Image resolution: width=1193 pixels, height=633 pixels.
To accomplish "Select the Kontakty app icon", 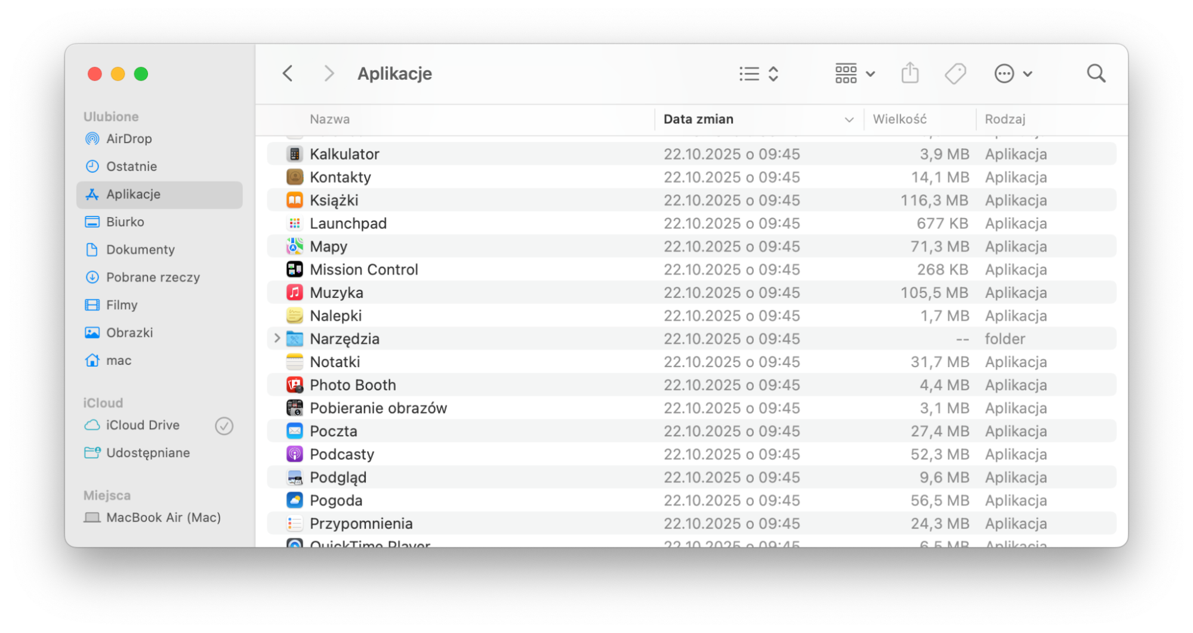I will click(294, 177).
